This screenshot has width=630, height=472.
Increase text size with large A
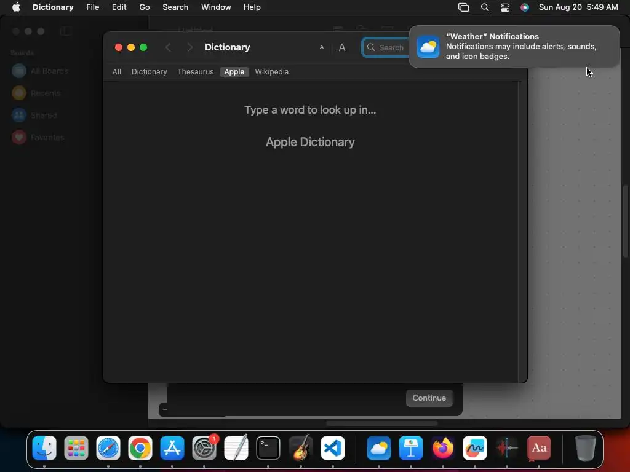pos(342,47)
